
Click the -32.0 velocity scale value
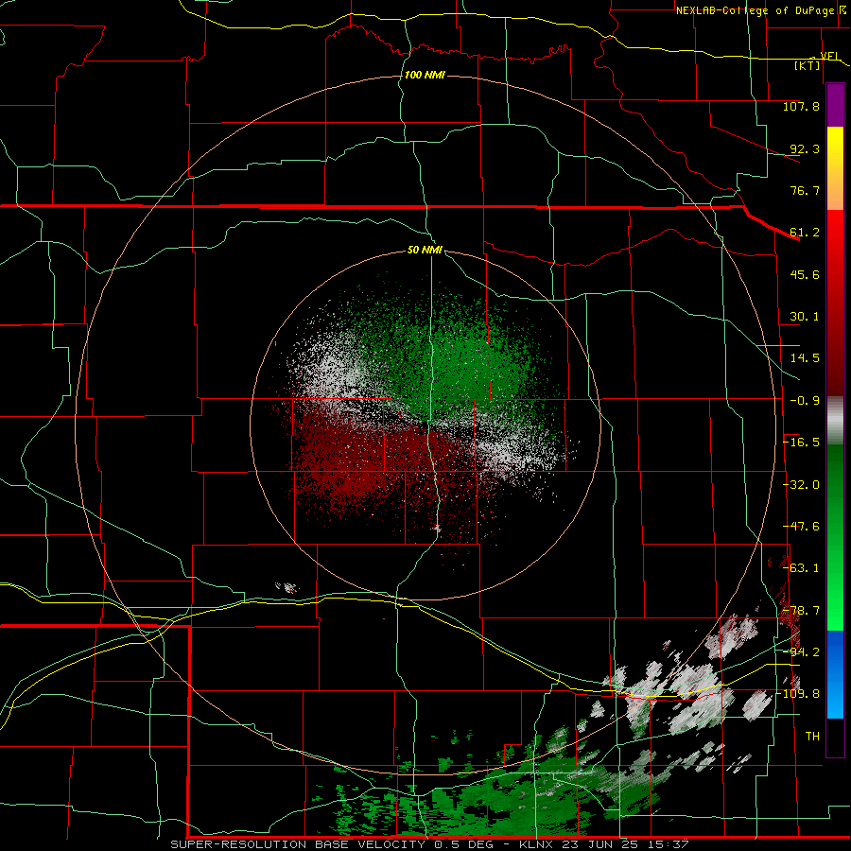(x=801, y=485)
